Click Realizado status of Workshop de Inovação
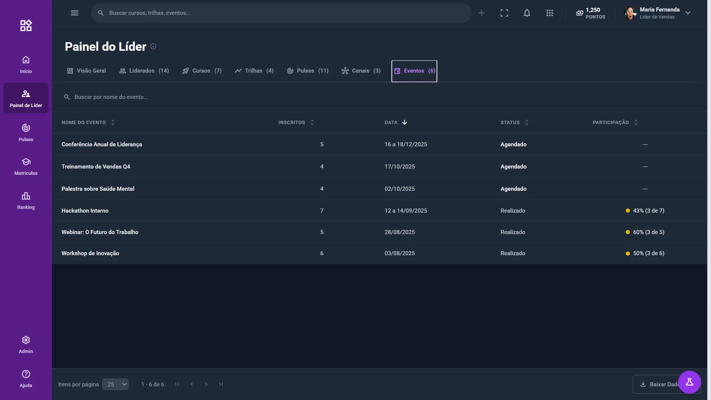The image size is (711, 400). point(513,253)
